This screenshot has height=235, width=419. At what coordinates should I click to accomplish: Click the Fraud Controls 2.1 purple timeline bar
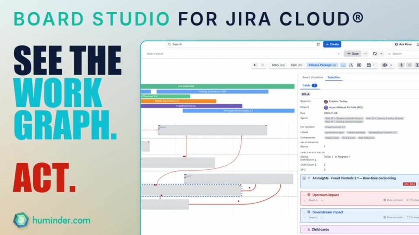coord(191,106)
